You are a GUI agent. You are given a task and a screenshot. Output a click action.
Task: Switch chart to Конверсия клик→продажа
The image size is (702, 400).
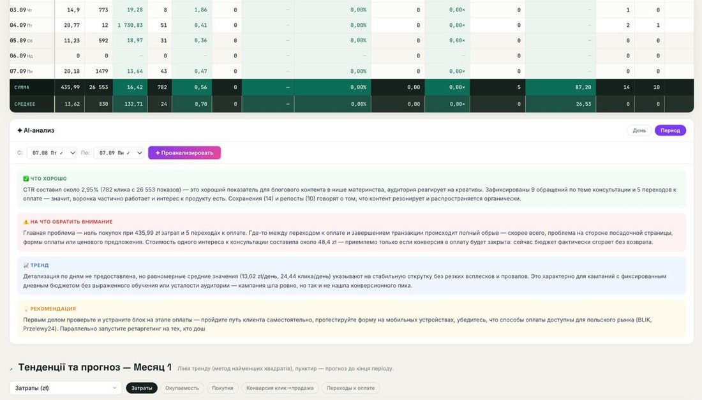pyautogui.click(x=280, y=388)
